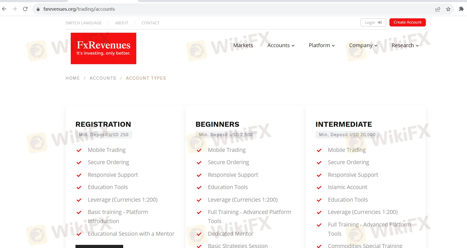
Task: Open the browser extensions puzzle icon
Action: coord(461,9)
